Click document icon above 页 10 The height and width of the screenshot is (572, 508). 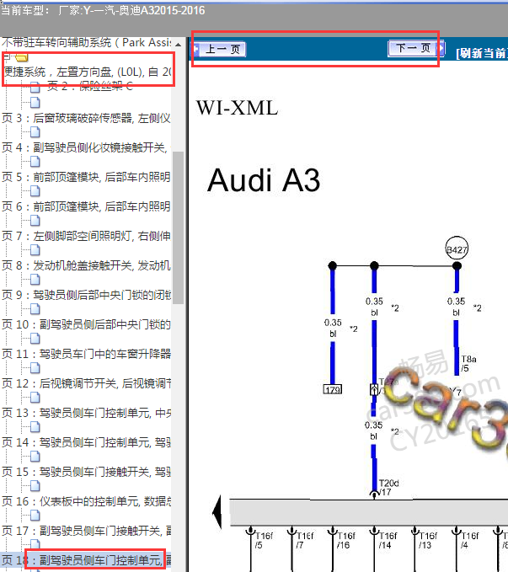[35, 309]
